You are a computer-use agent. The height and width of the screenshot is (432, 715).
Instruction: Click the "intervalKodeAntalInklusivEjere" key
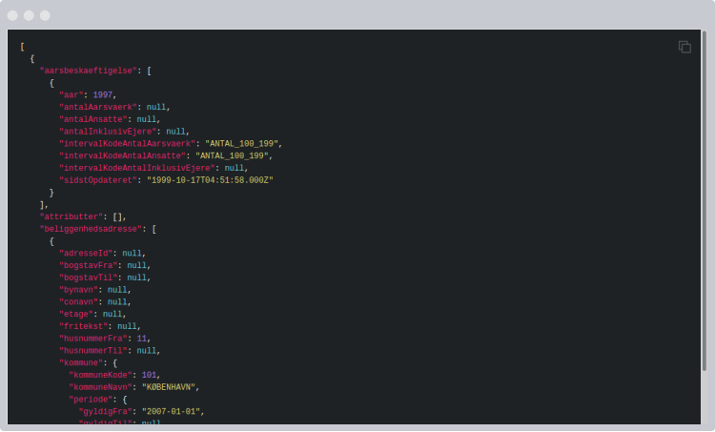point(136,169)
